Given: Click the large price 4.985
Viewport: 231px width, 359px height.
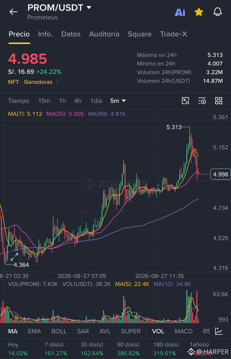Looking at the screenshot, I should (27, 59).
